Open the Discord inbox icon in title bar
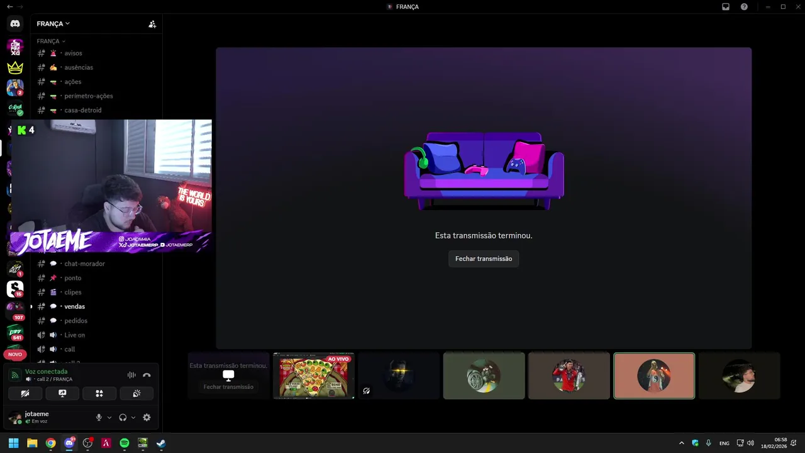 pyautogui.click(x=726, y=6)
